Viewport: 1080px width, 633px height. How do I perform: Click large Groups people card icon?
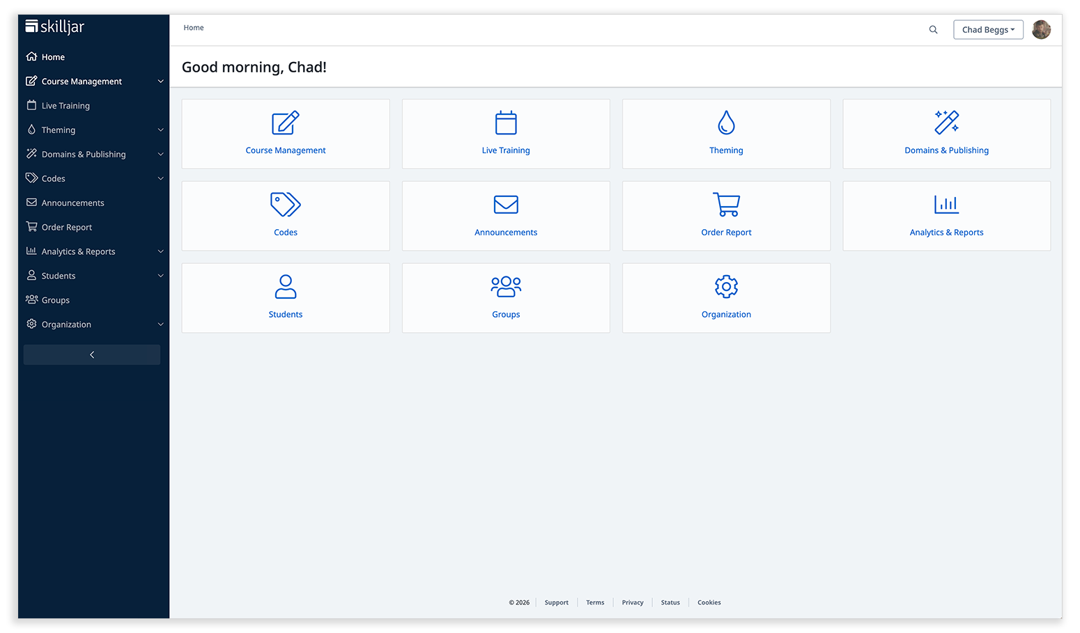(506, 286)
